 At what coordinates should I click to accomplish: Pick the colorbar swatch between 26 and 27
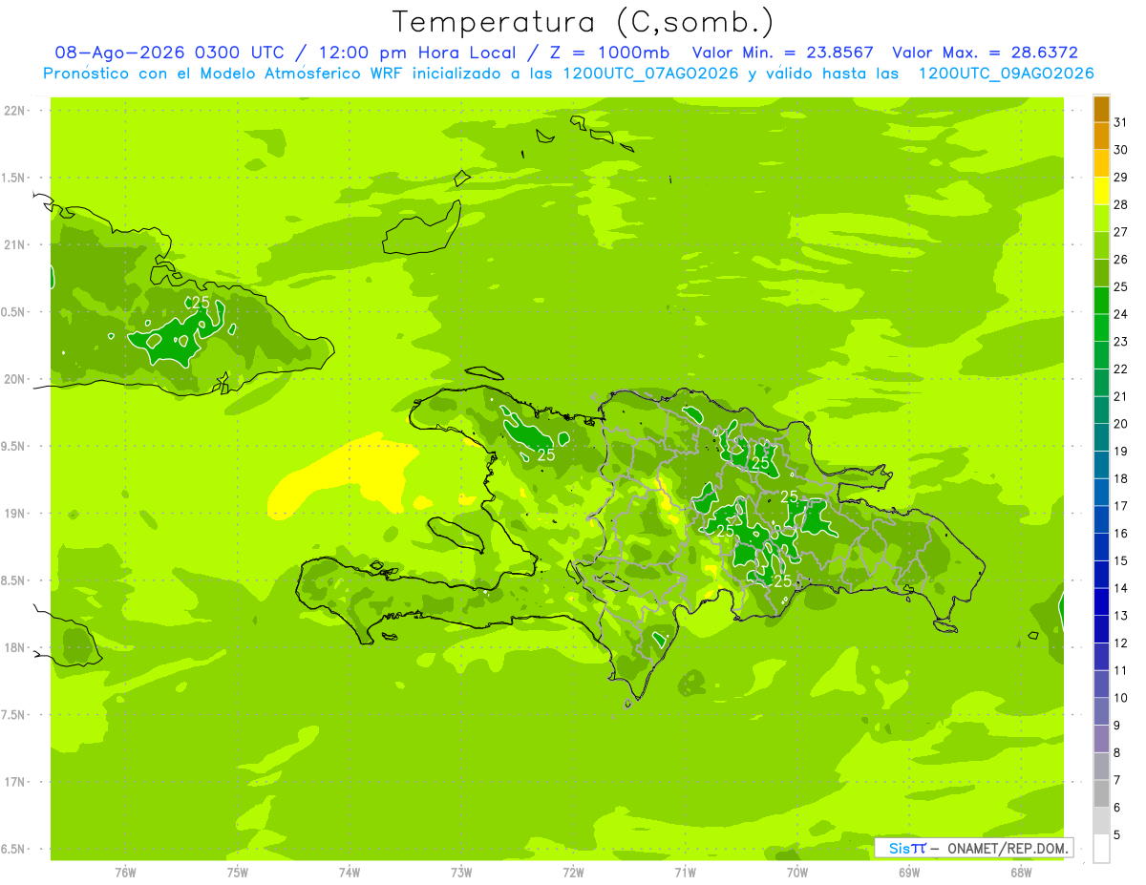[1101, 246]
